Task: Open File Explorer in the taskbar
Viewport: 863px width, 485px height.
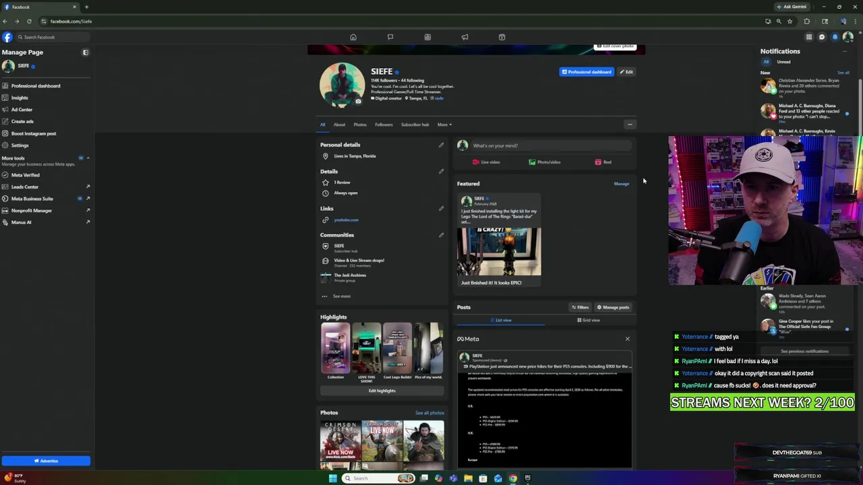Action: 468,478
